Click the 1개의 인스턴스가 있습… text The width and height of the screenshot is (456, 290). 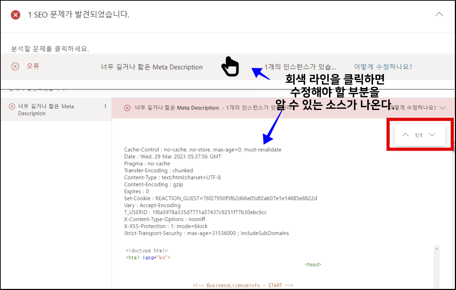tap(300, 67)
